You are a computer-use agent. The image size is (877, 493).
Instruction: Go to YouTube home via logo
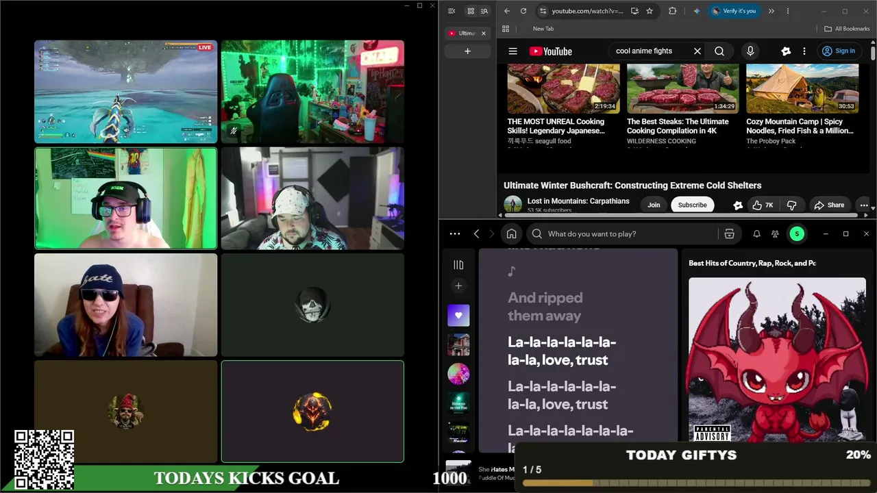(x=550, y=51)
